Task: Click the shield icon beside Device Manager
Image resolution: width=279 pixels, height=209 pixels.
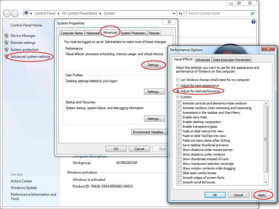Action: click(x=6, y=36)
